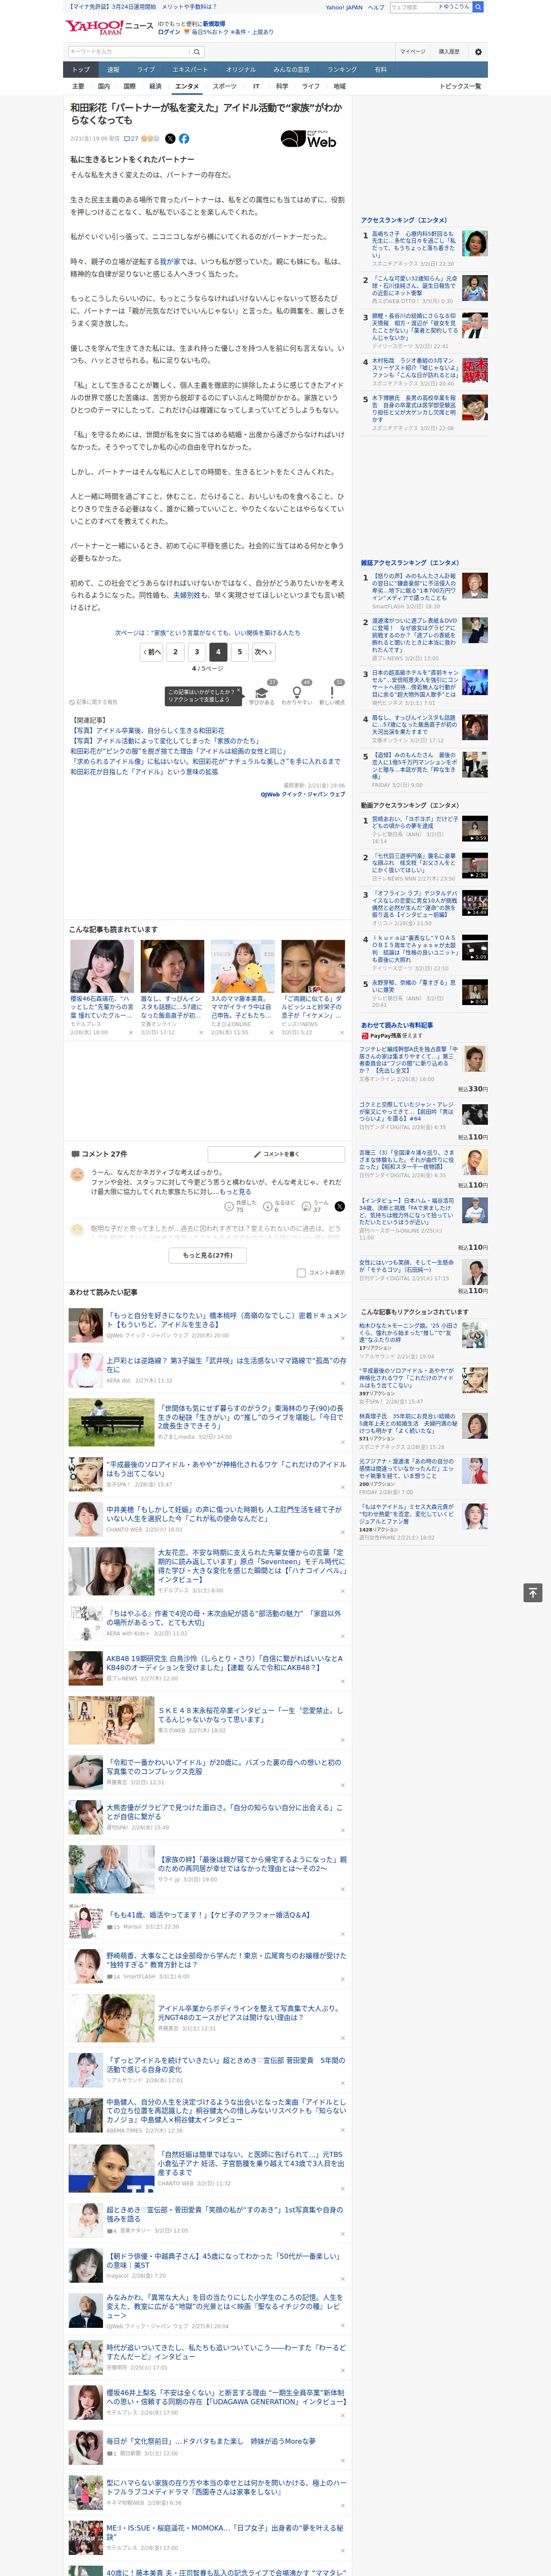React with 新しい視点 exclamation icon
Viewport: 551px width, 2576px height.
pyautogui.click(x=332, y=692)
